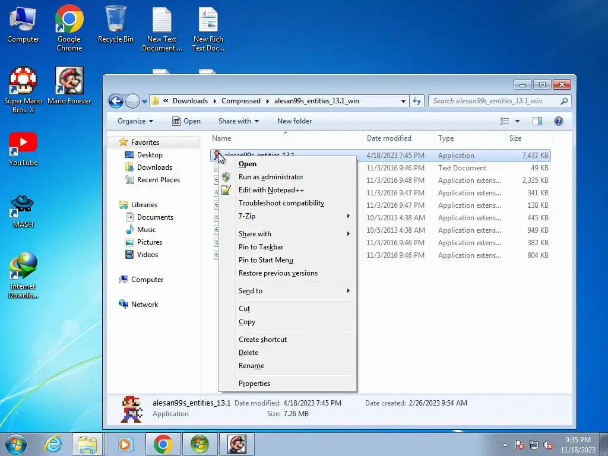
Task: Click Downloads in the address breadcrumb
Action: [190, 101]
